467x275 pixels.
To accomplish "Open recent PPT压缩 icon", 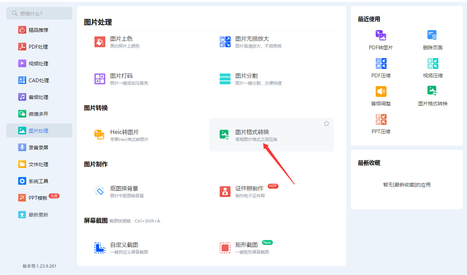I will pyautogui.click(x=381, y=119).
